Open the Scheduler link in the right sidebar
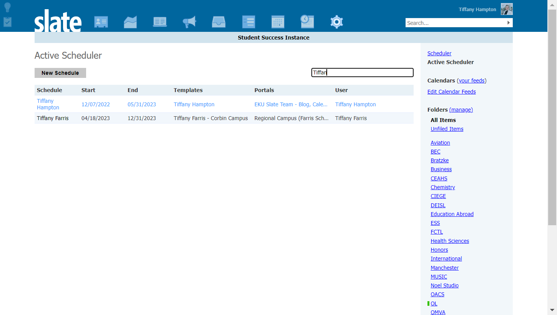This screenshot has width=557, height=315. [439, 53]
